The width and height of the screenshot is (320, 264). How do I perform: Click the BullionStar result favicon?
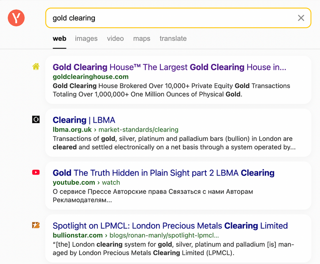36,225
